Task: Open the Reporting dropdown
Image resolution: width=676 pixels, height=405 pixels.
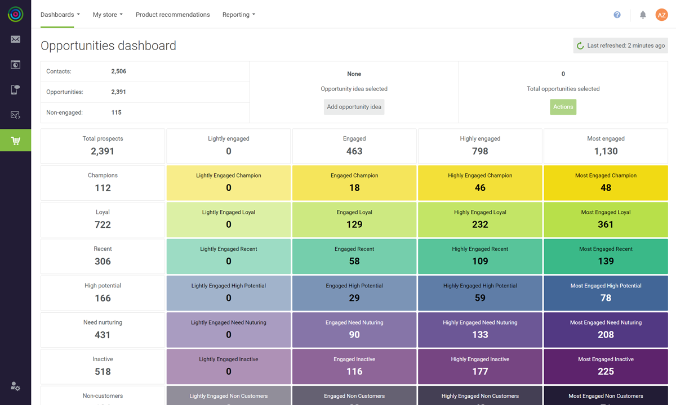Action: click(x=238, y=14)
